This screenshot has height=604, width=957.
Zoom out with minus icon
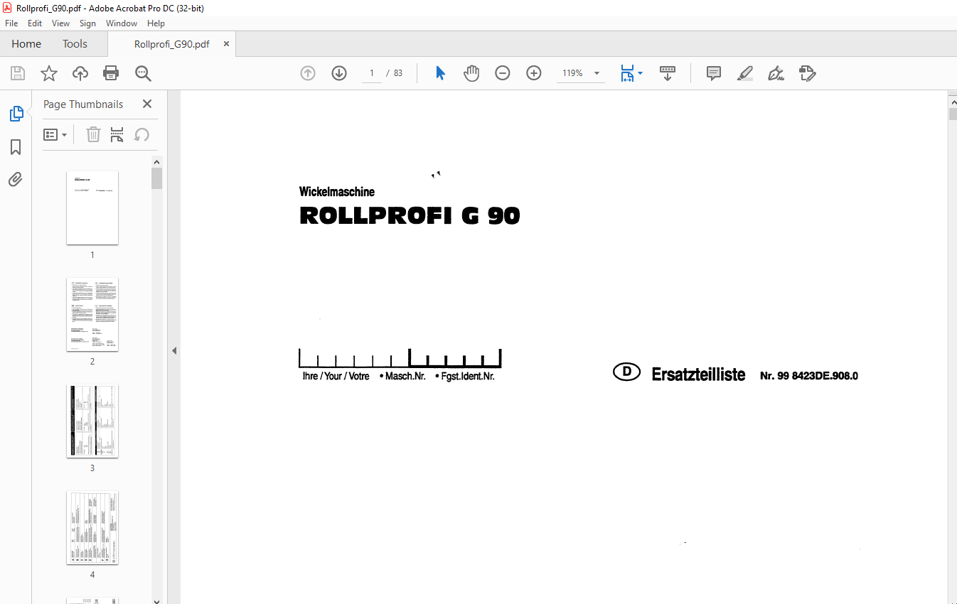tap(503, 73)
